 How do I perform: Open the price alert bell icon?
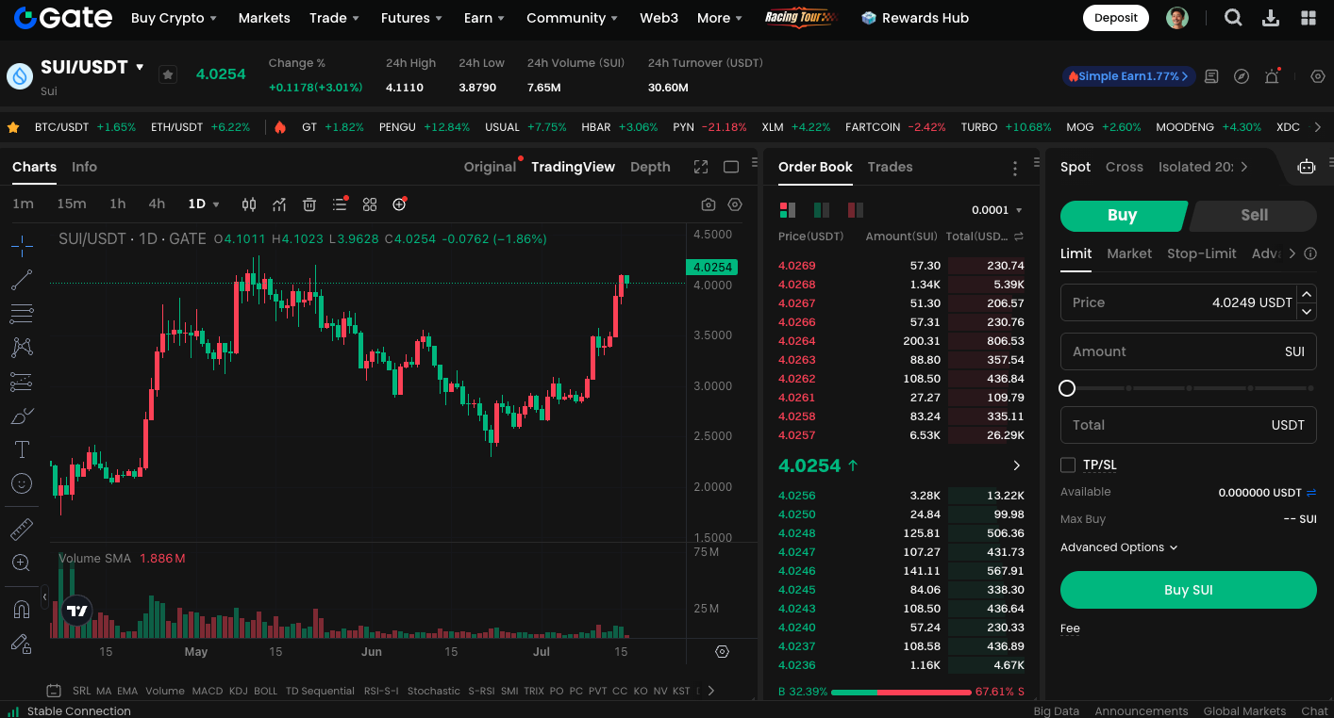[1272, 76]
